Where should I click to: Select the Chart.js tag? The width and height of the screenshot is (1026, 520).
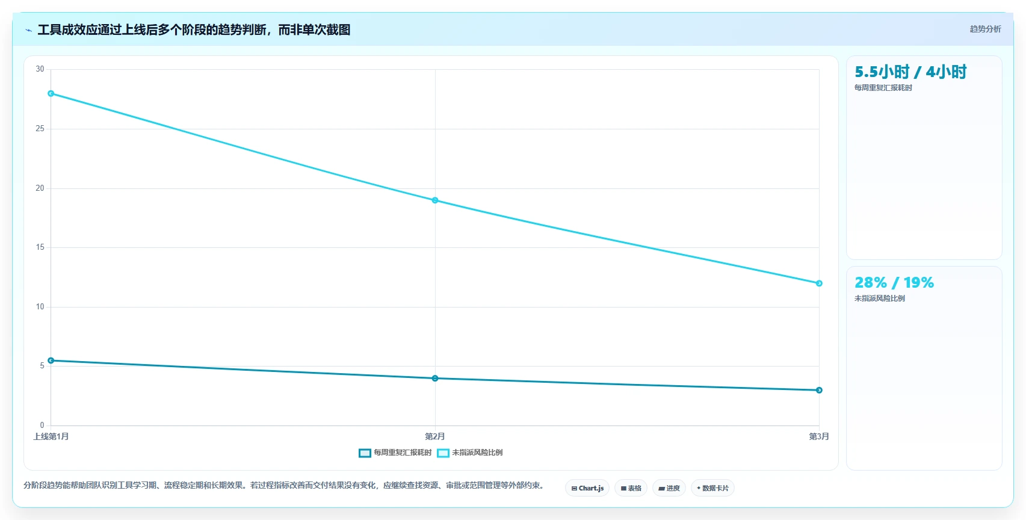click(x=587, y=488)
